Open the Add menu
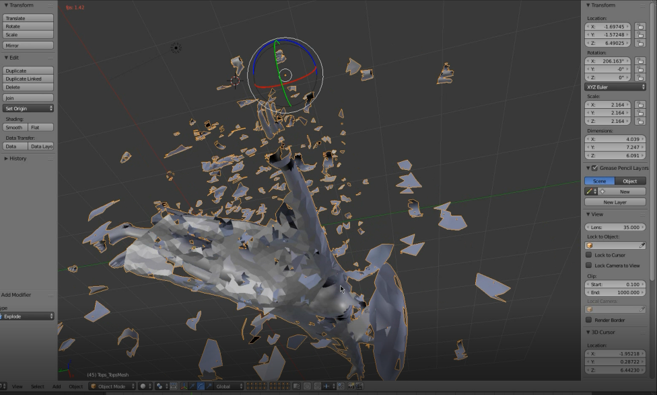This screenshot has height=395, width=657. (57, 386)
